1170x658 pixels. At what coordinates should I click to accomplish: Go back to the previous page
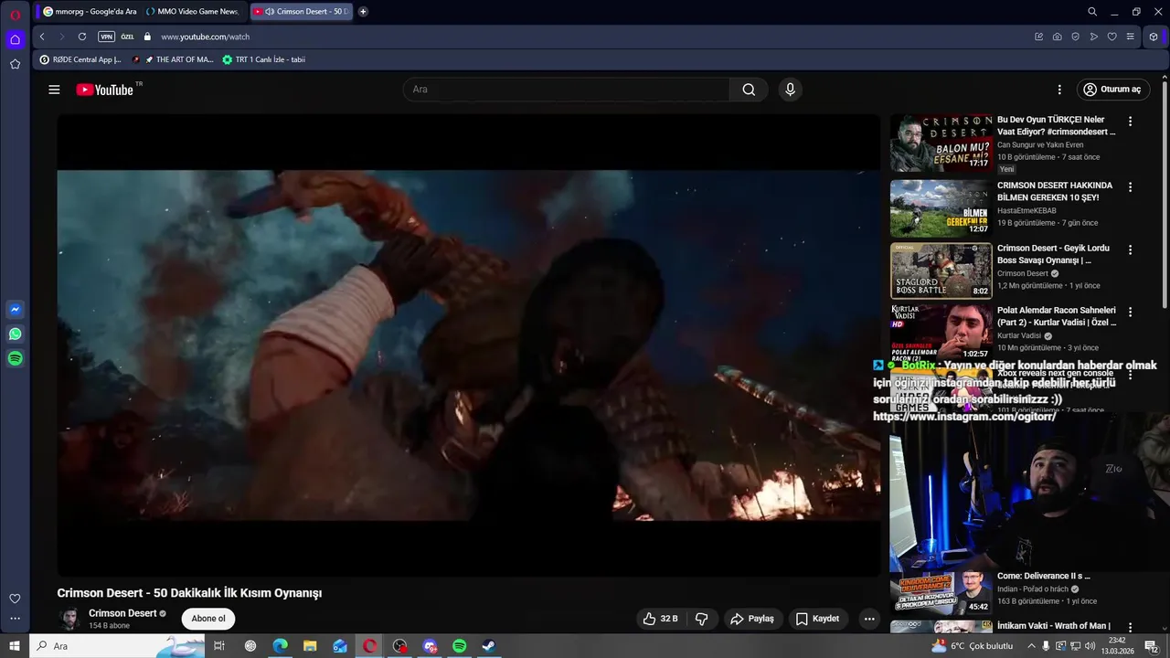[x=42, y=37]
